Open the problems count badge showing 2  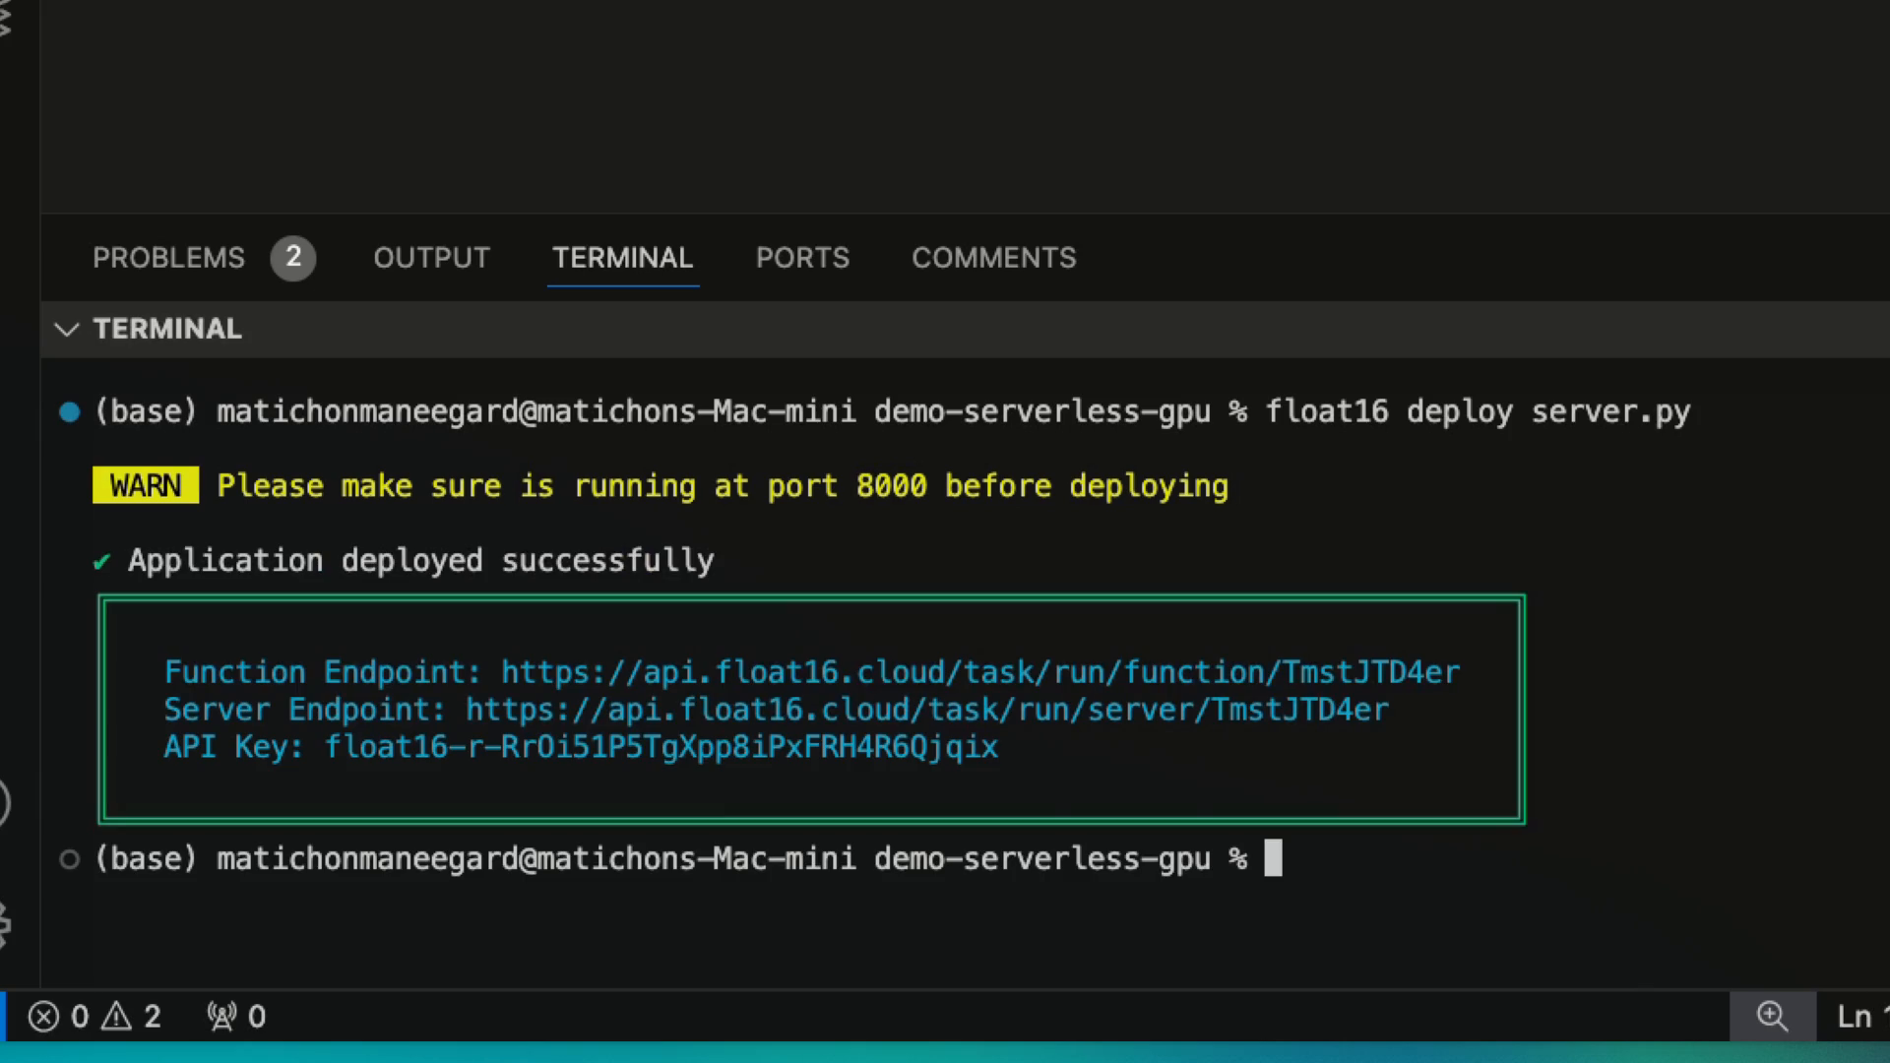click(x=293, y=258)
